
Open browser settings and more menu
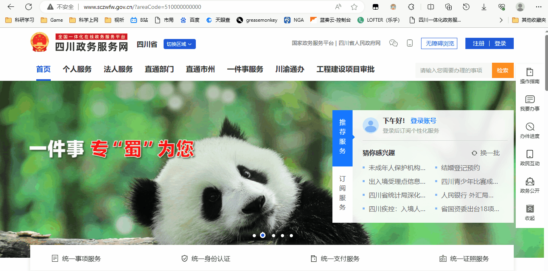[x=539, y=7]
